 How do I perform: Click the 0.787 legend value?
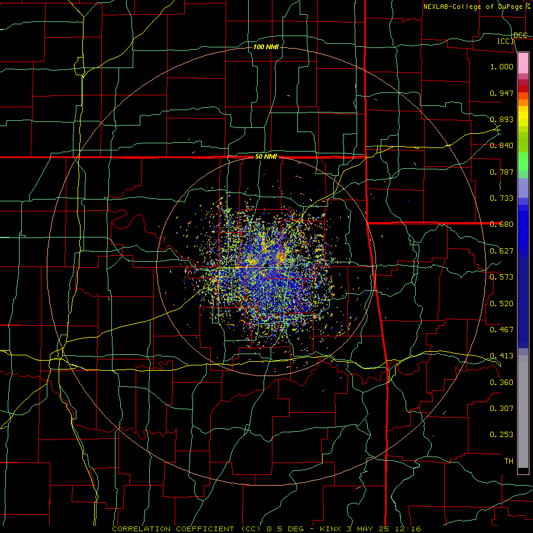[x=502, y=172]
